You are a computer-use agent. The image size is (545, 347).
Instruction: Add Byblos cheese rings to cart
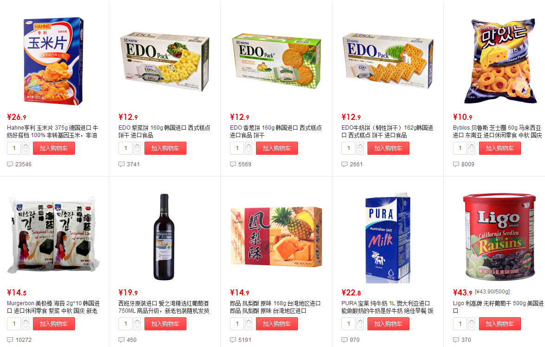[500, 148]
